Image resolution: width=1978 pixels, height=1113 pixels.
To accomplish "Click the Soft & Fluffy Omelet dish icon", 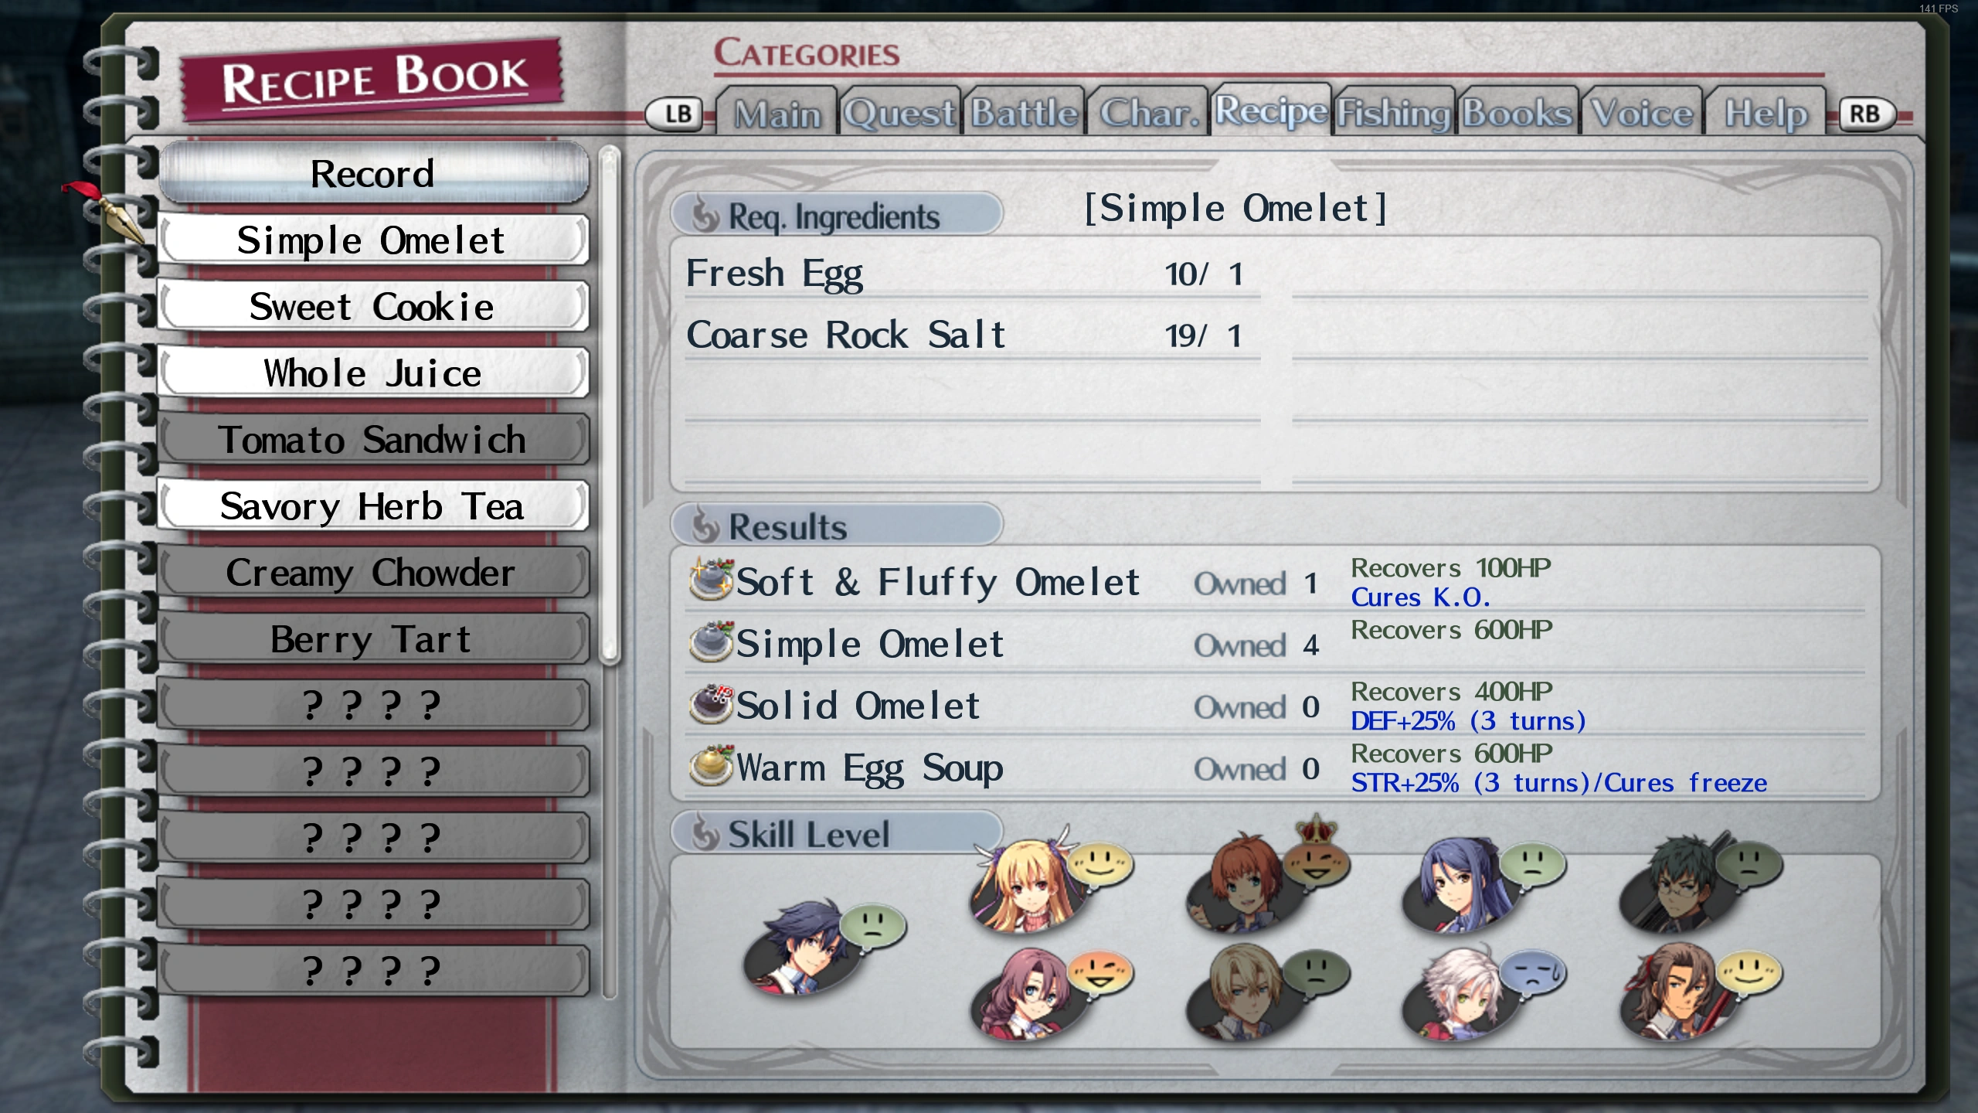I will tap(711, 580).
